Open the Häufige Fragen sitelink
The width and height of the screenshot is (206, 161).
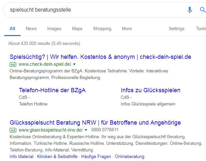pyautogui.click(x=96, y=157)
